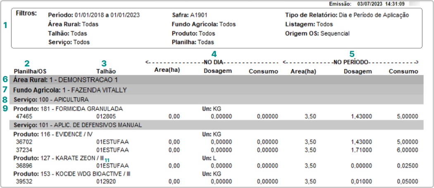
Task: Click OS number 47465
Action: (x=24, y=117)
